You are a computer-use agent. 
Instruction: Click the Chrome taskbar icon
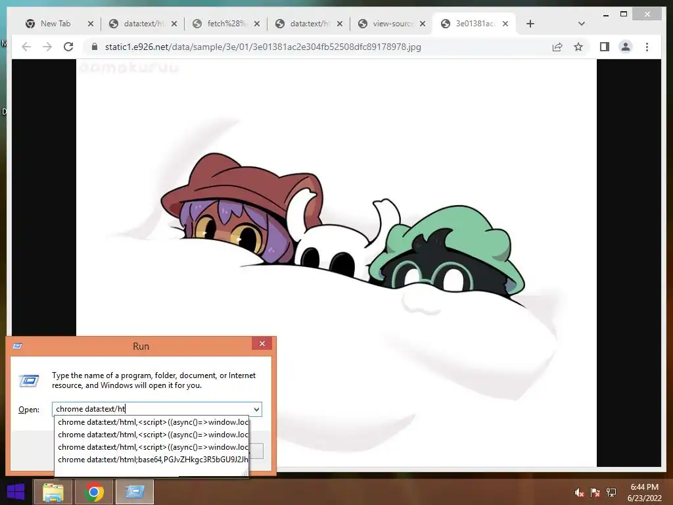[94, 492]
